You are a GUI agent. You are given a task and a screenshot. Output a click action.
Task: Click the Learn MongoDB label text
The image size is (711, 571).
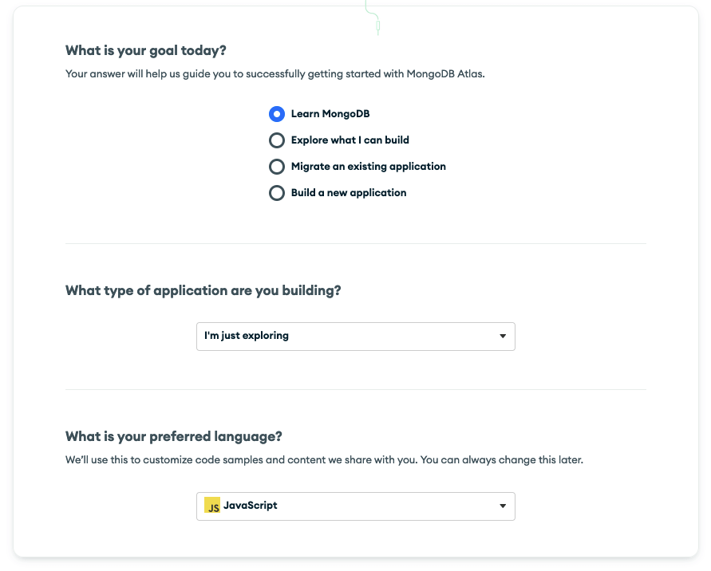point(330,114)
